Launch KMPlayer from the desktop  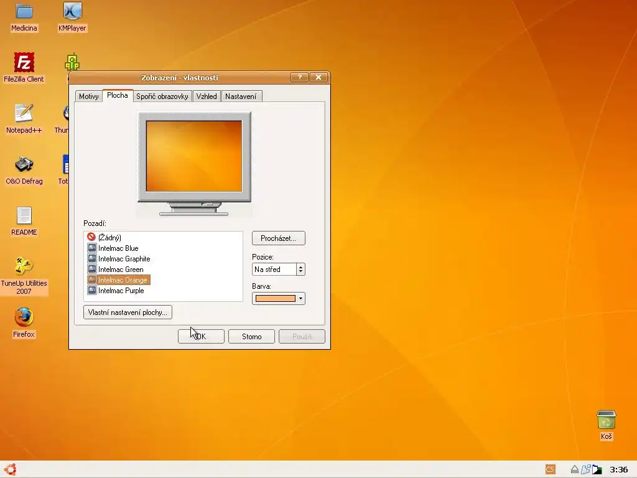(72, 11)
